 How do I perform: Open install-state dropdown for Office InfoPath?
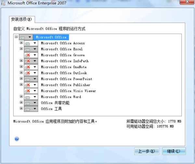[x=35, y=61]
